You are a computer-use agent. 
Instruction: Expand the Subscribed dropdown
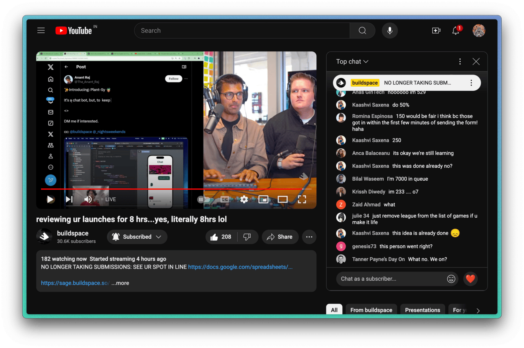137,237
